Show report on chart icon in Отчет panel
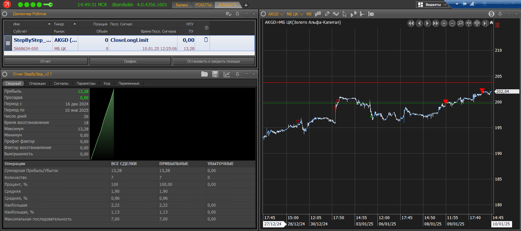The width and height of the screenshot is (521, 231). click(x=227, y=75)
